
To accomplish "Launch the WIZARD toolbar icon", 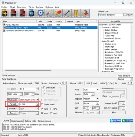I will (x=49, y=13).
